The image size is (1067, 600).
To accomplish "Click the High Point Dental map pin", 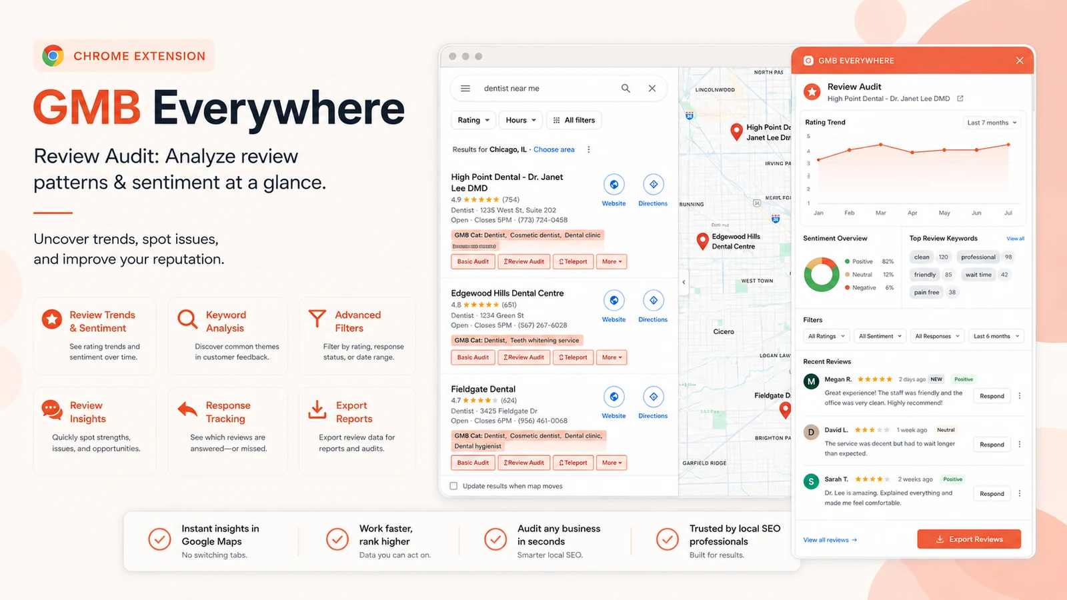I will [x=736, y=132].
